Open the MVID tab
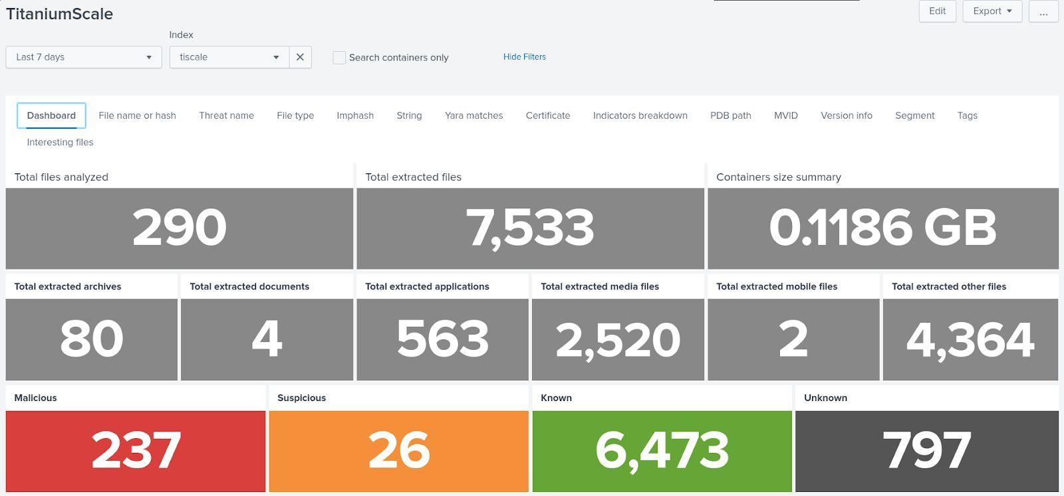 point(786,116)
